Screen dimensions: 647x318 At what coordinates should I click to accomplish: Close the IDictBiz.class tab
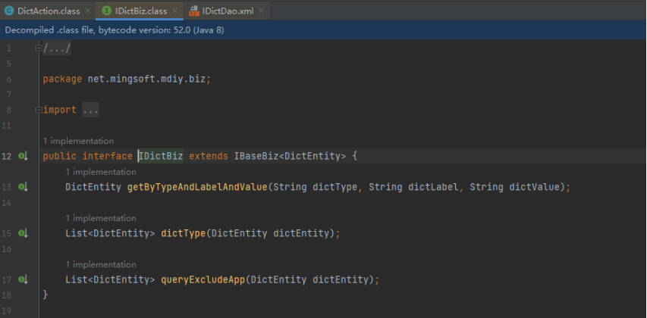pyautogui.click(x=175, y=11)
